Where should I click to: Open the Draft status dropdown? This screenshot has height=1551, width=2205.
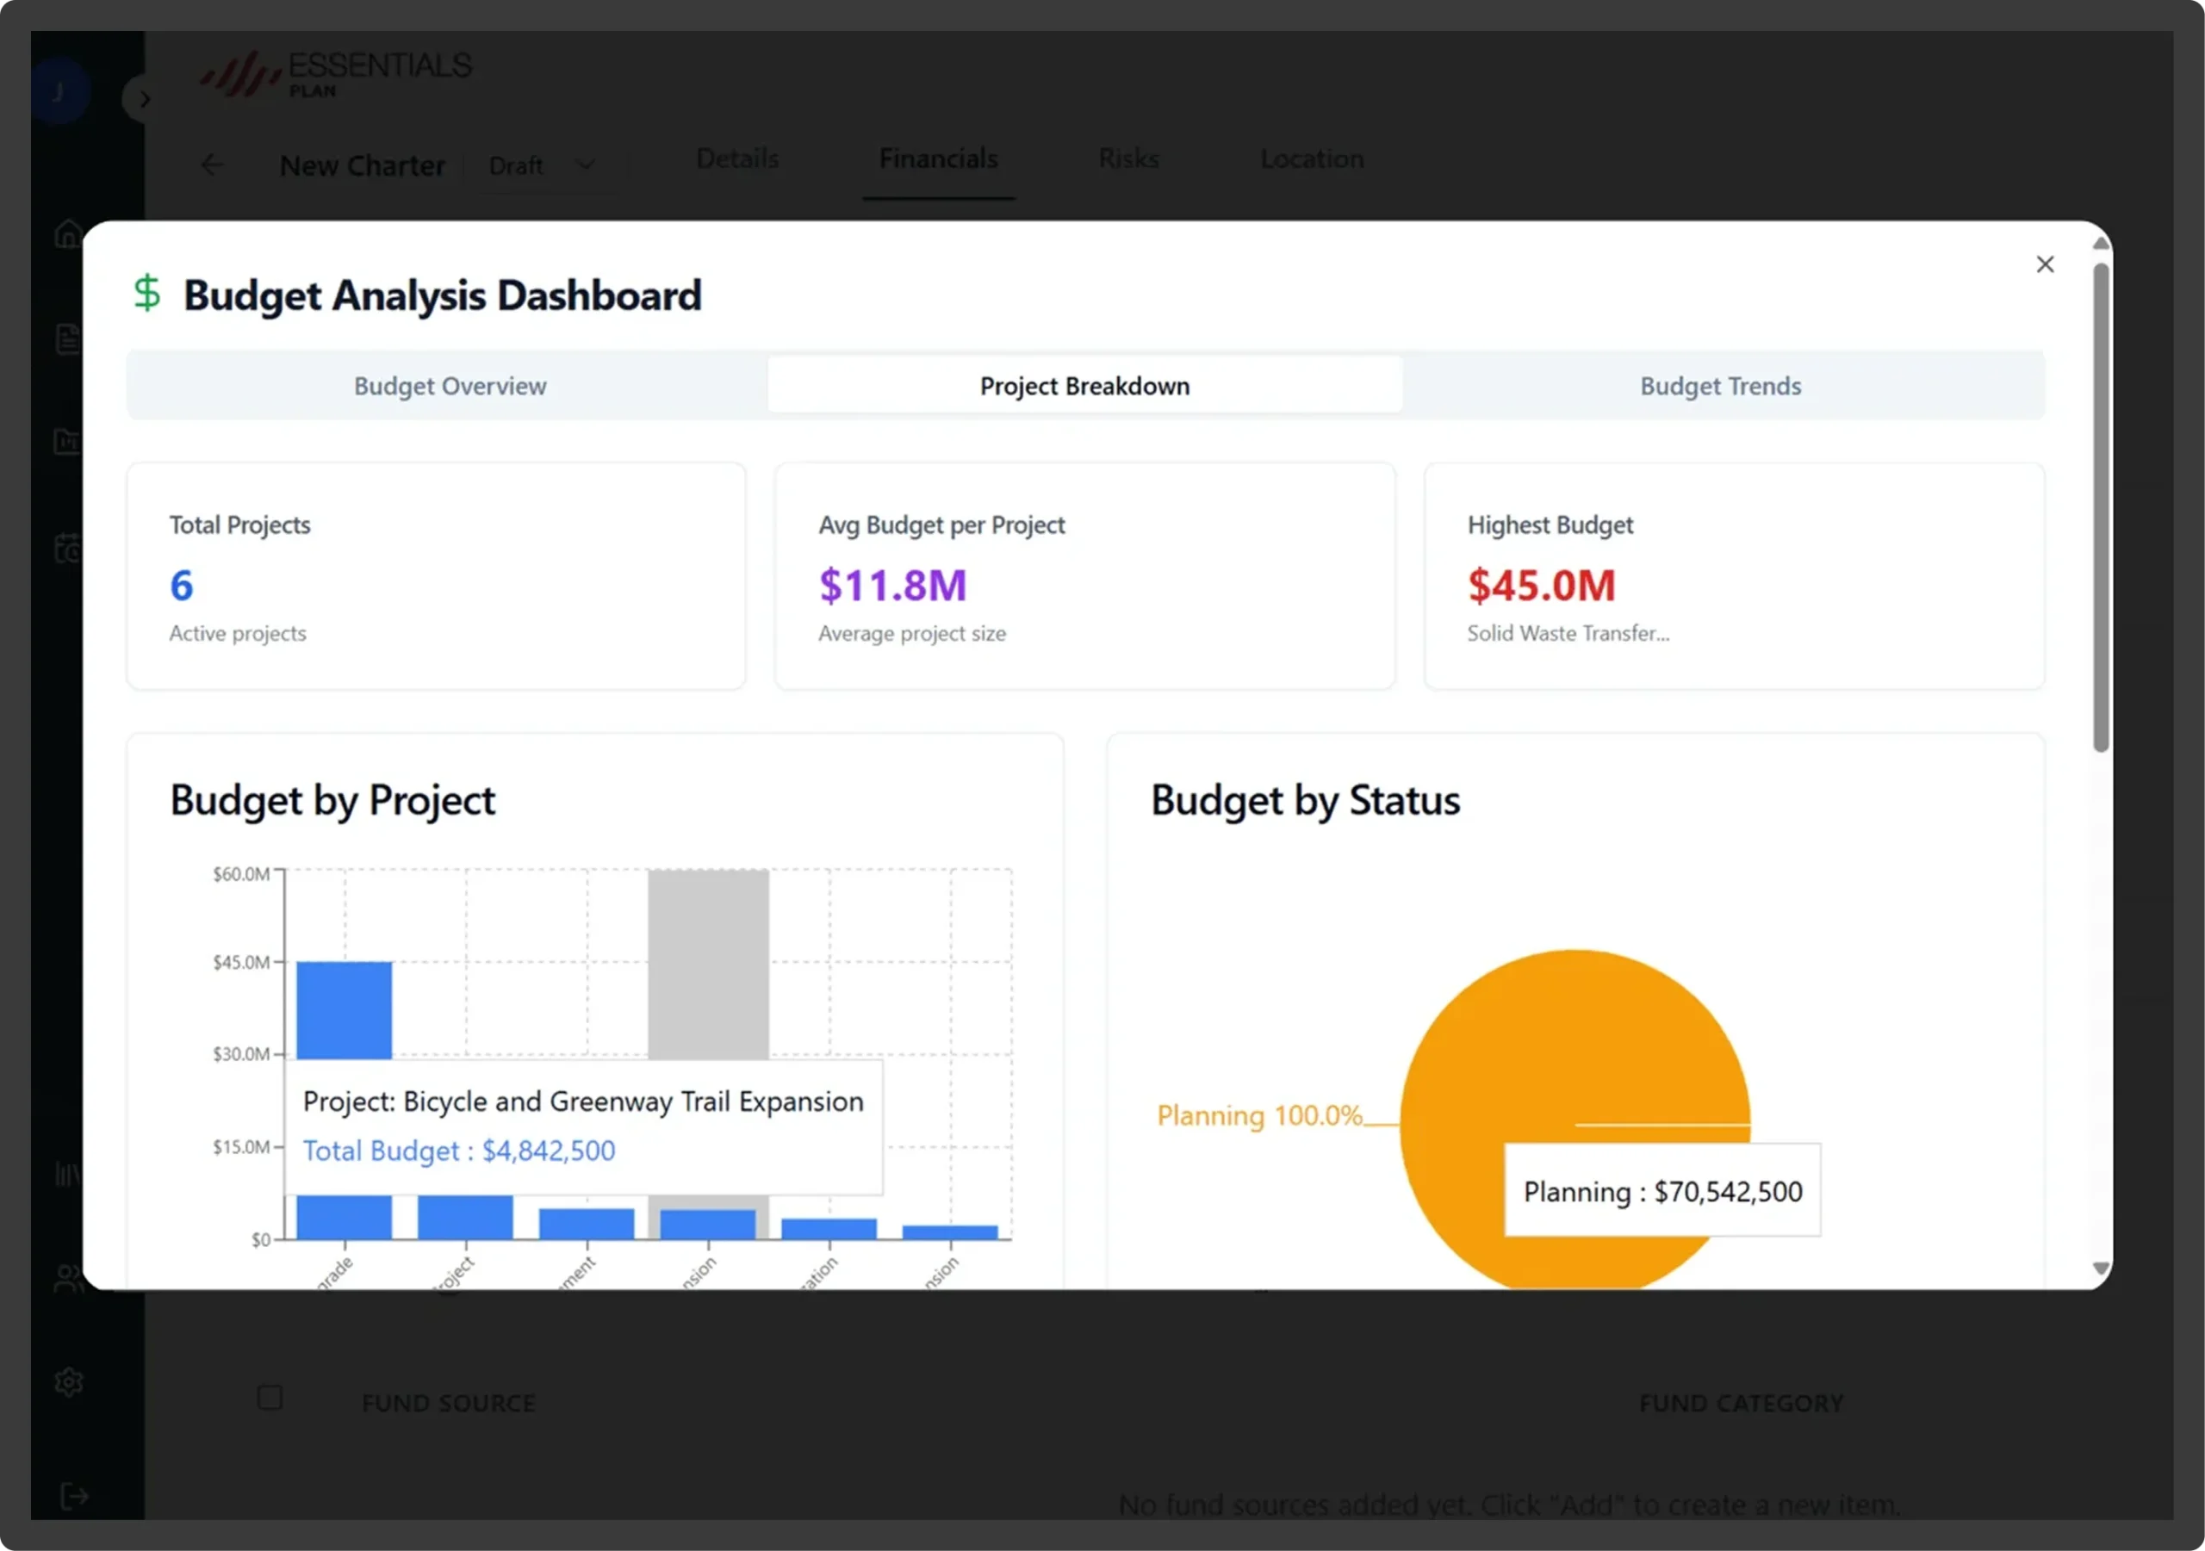coord(542,165)
